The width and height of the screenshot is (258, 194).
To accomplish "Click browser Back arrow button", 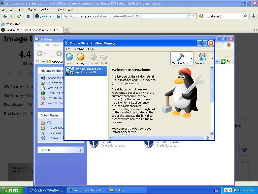I will point(5,16).
